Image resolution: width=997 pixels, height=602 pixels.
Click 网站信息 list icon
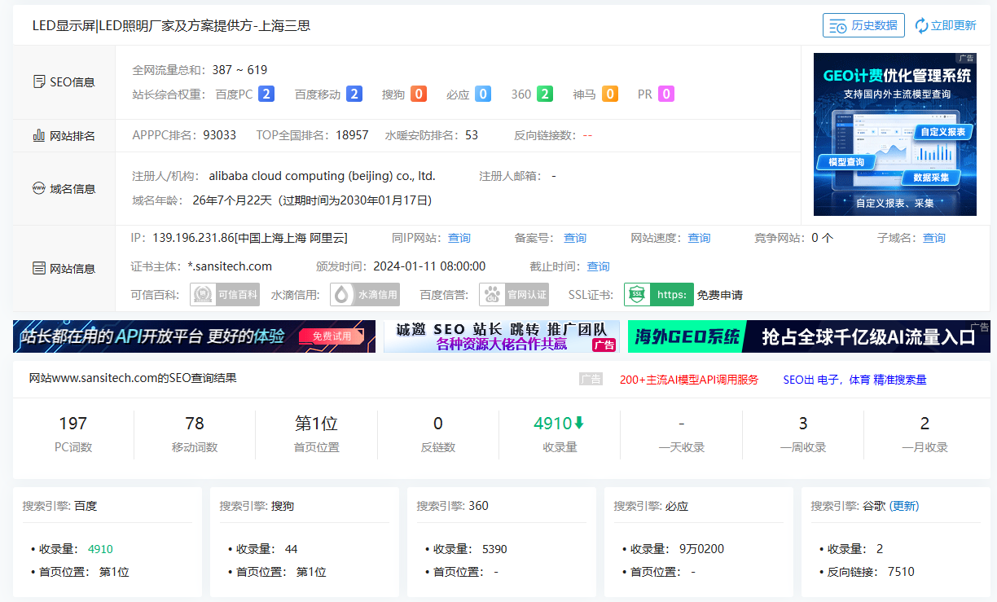coord(38,268)
